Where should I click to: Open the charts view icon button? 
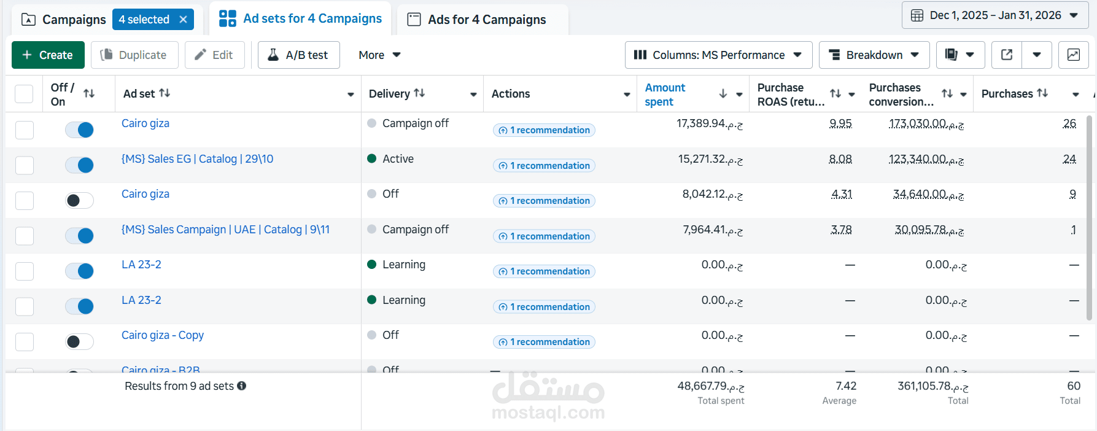1073,55
